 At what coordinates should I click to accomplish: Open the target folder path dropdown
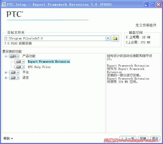pyautogui.click(x=108, y=38)
